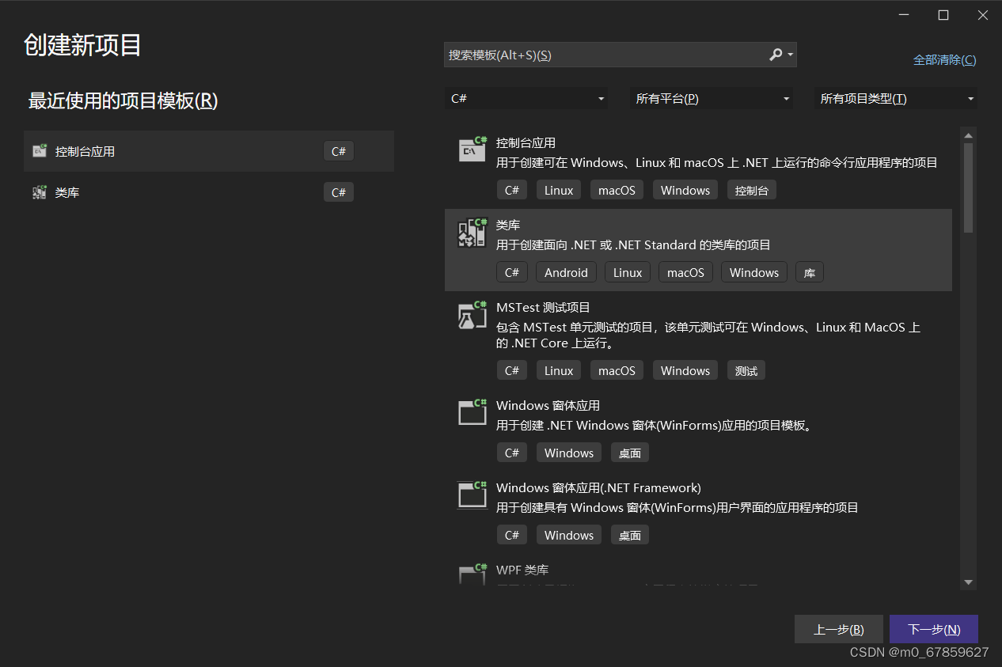The width and height of the screenshot is (1002, 667).
Task: Click the Android tag under 类库
Action: point(566,271)
